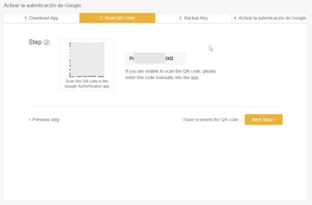Select the Scan QR Code tab
The height and width of the screenshot is (205, 312).
[x=117, y=18]
